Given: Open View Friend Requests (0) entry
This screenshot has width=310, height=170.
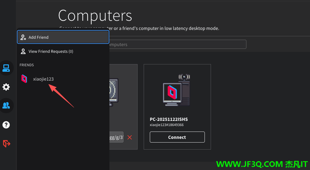Looking at the screenshot, I should tap(51, 51).
